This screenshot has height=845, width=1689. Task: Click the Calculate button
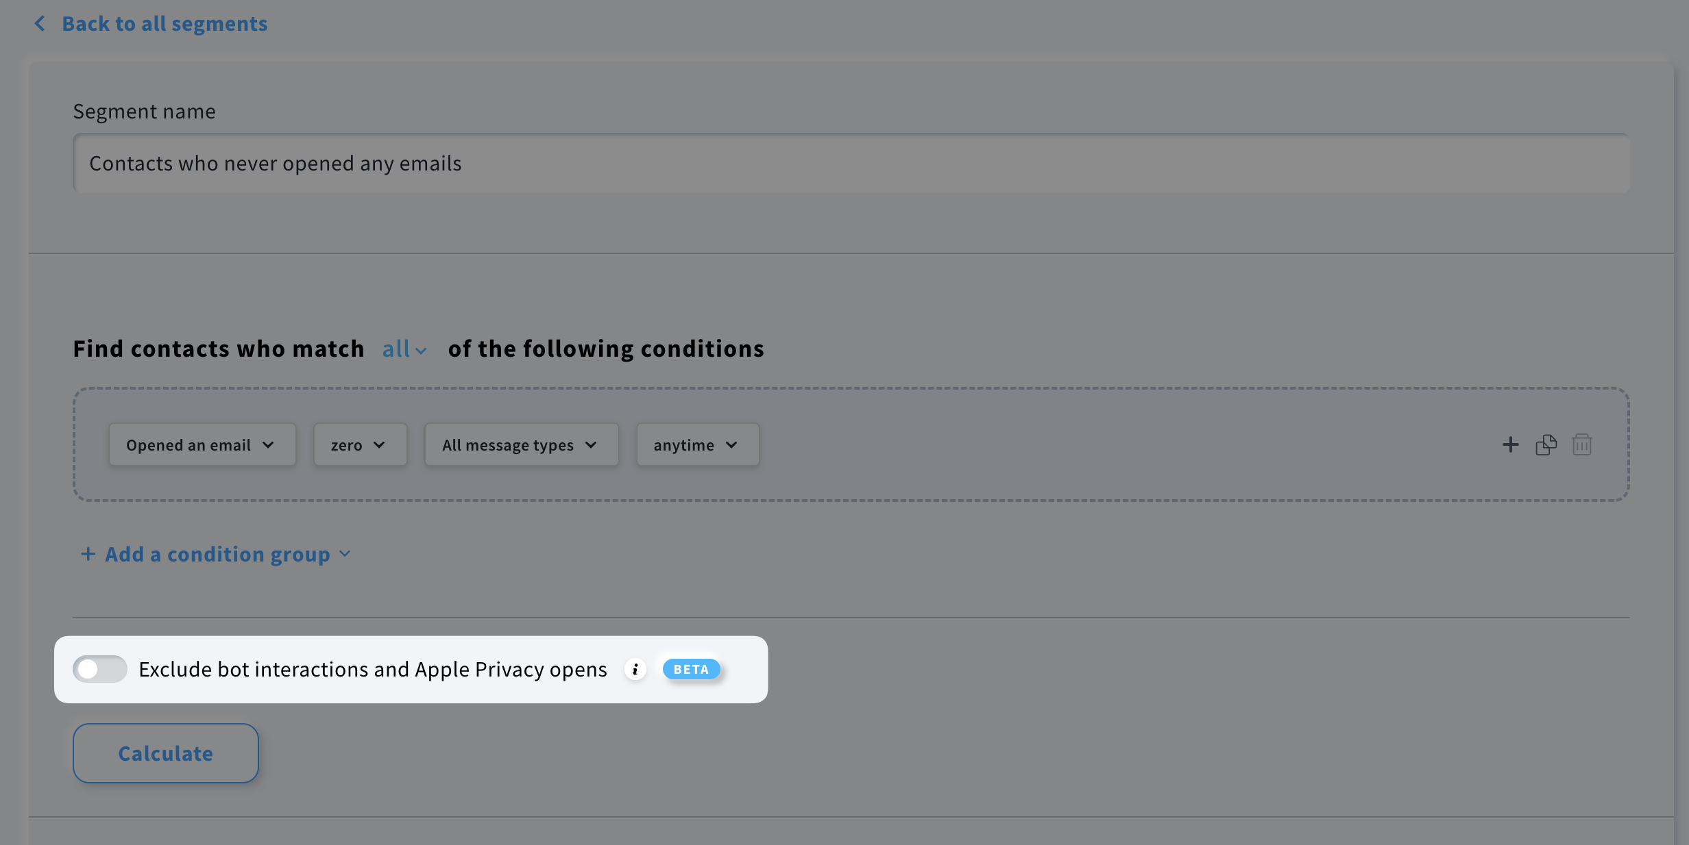(165, 753)
